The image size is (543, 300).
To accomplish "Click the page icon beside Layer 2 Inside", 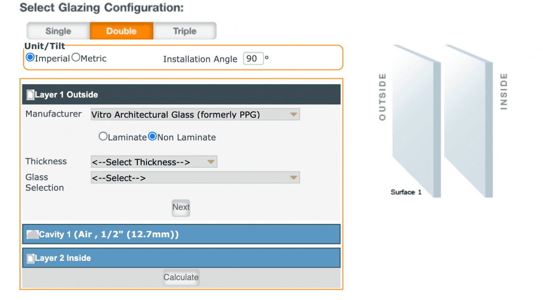I will pyautogui.click(x=30, y=258).
